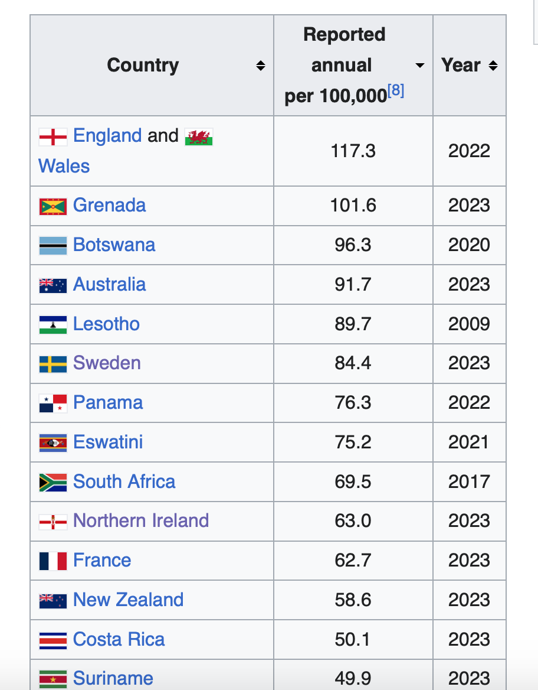This screenshot has height=690, width=538.
Task: Click the Wales dragon flag icon
Action: pos(199,137)
